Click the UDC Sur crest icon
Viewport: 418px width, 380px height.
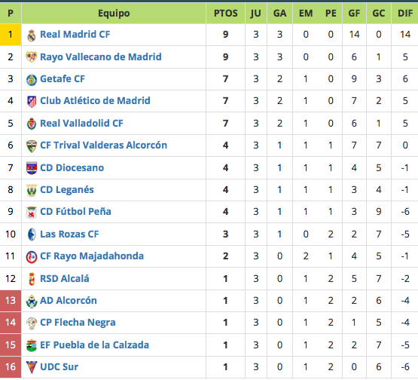pyautogui.click(x=32, y=367)
